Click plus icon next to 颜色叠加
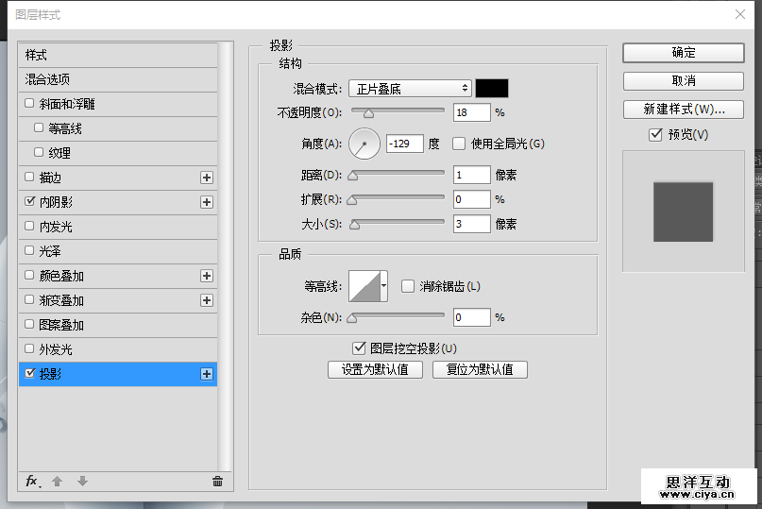762x509 pixels. [x=207, y=276]
